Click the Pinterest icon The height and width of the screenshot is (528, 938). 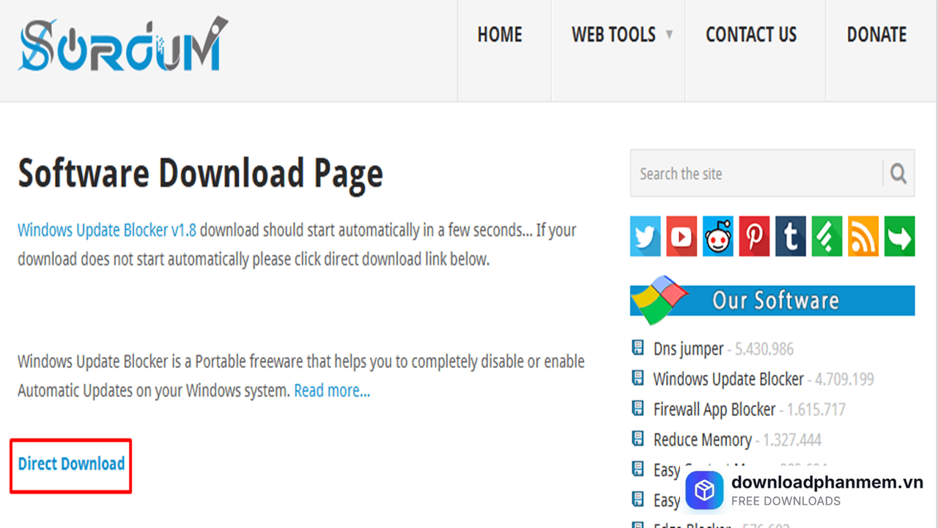754,236
